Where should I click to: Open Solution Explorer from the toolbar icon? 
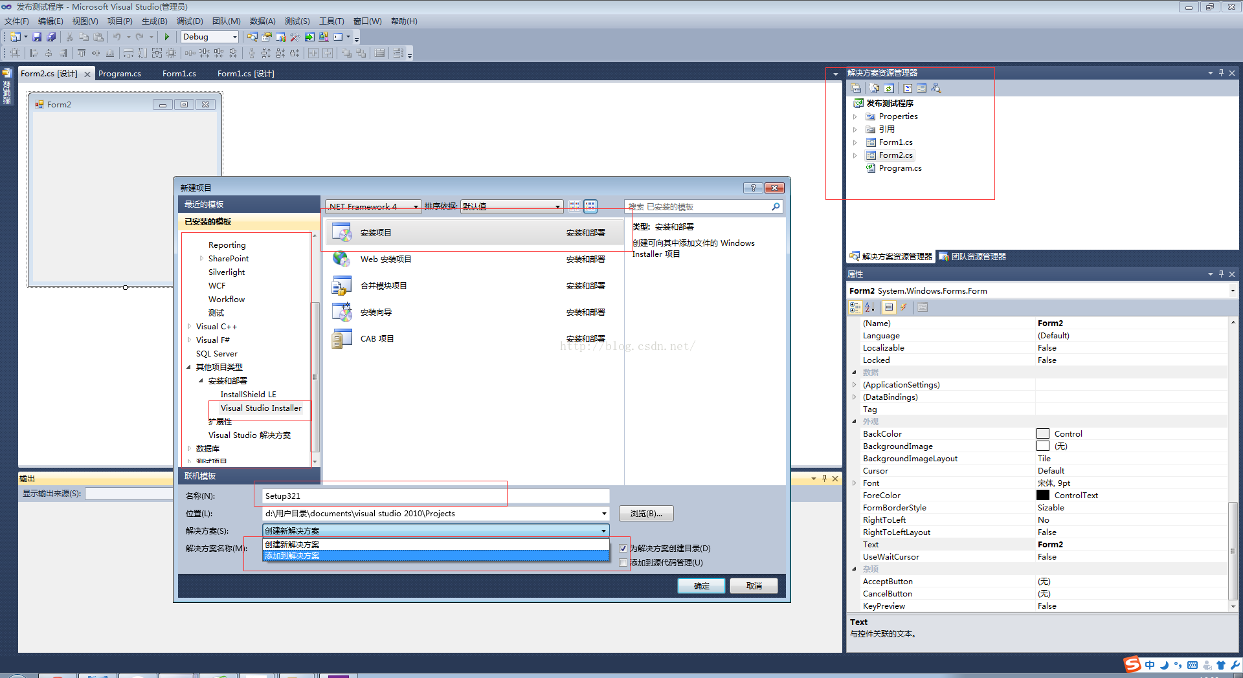click(x=252, y=37)
